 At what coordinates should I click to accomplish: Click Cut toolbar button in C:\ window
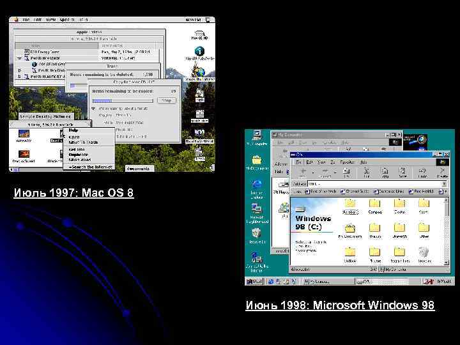[x=367, y=172]
